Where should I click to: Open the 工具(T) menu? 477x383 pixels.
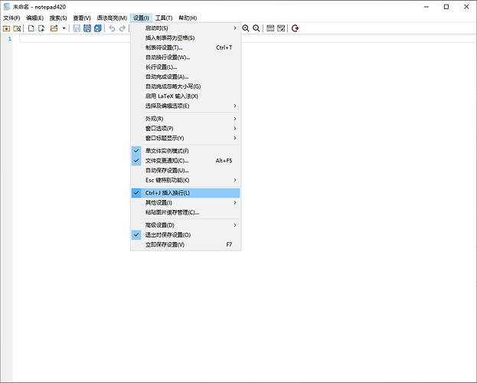coord(164,18)
